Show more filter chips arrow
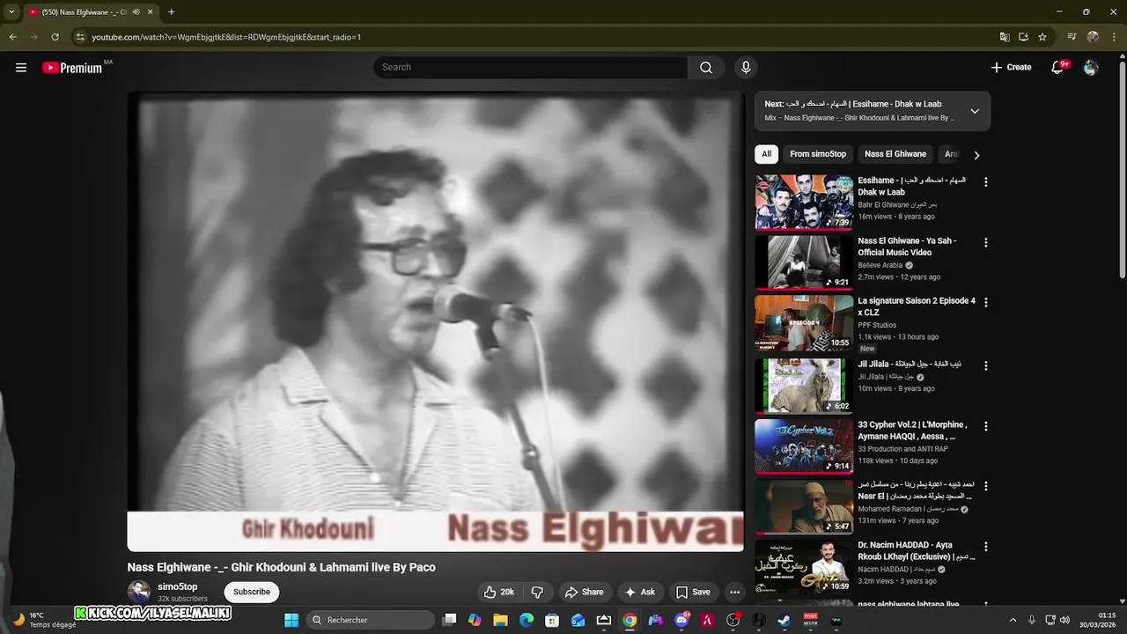The image size is (1127, 634). tap(976, 155)
